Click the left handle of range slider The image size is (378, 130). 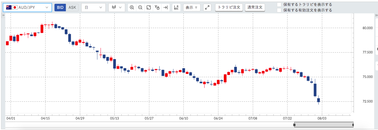295,125
